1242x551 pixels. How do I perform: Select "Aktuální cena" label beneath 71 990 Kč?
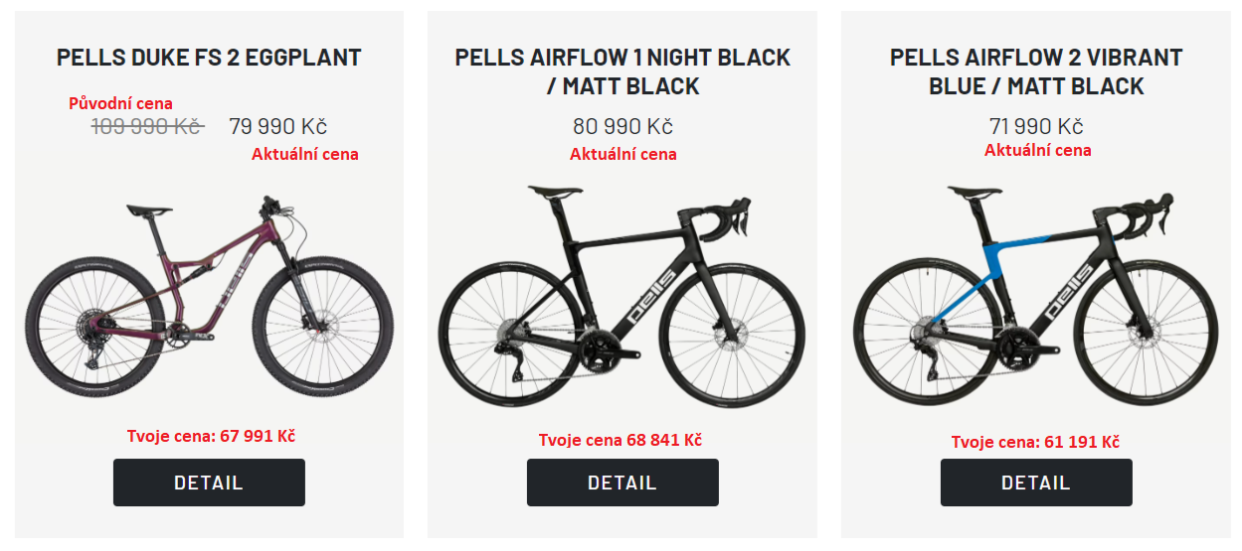[1038, 151]
